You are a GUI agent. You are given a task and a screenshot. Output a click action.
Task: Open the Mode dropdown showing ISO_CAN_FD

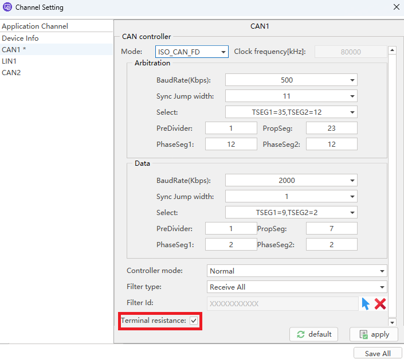click(192, 52)
